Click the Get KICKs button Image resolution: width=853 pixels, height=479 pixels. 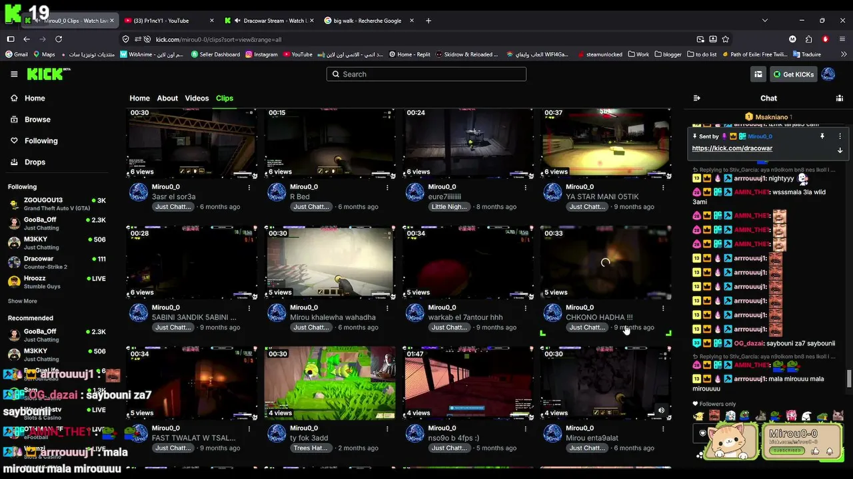point(793,74)
